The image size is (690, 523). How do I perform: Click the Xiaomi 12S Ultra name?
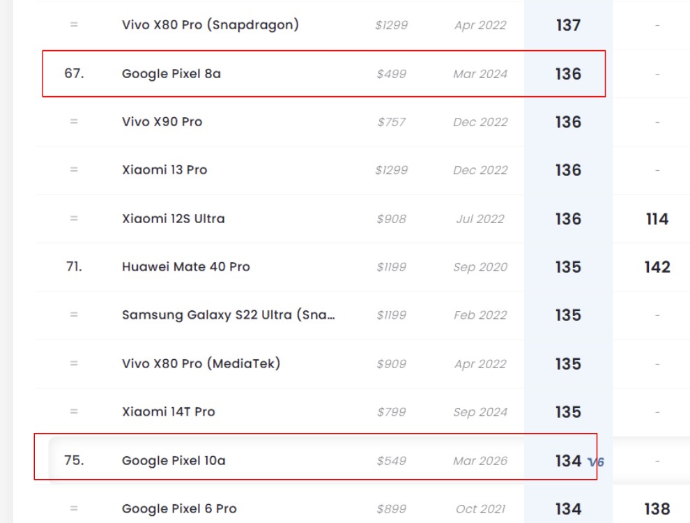click(174, 218)
